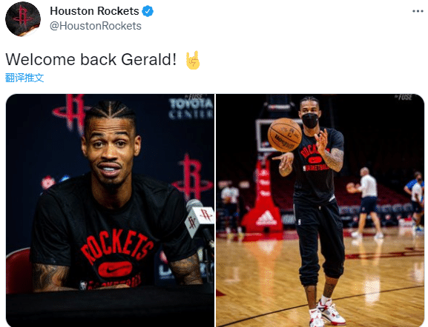Click the ROCKETS lettering on the left shirt
This screenshot has height=327, width=428.
click(116, 247)
